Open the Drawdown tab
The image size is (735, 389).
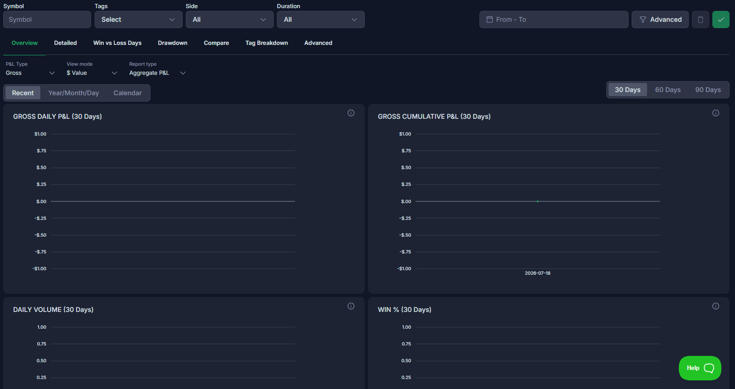(x=173, y=43)
